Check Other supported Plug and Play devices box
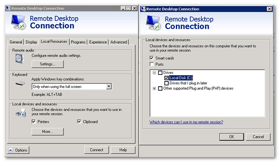The height and width of the screenshot is (162, 279). point(160,88)
